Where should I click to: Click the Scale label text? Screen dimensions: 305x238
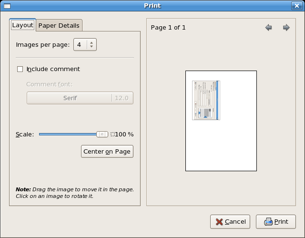pos(25,135)
